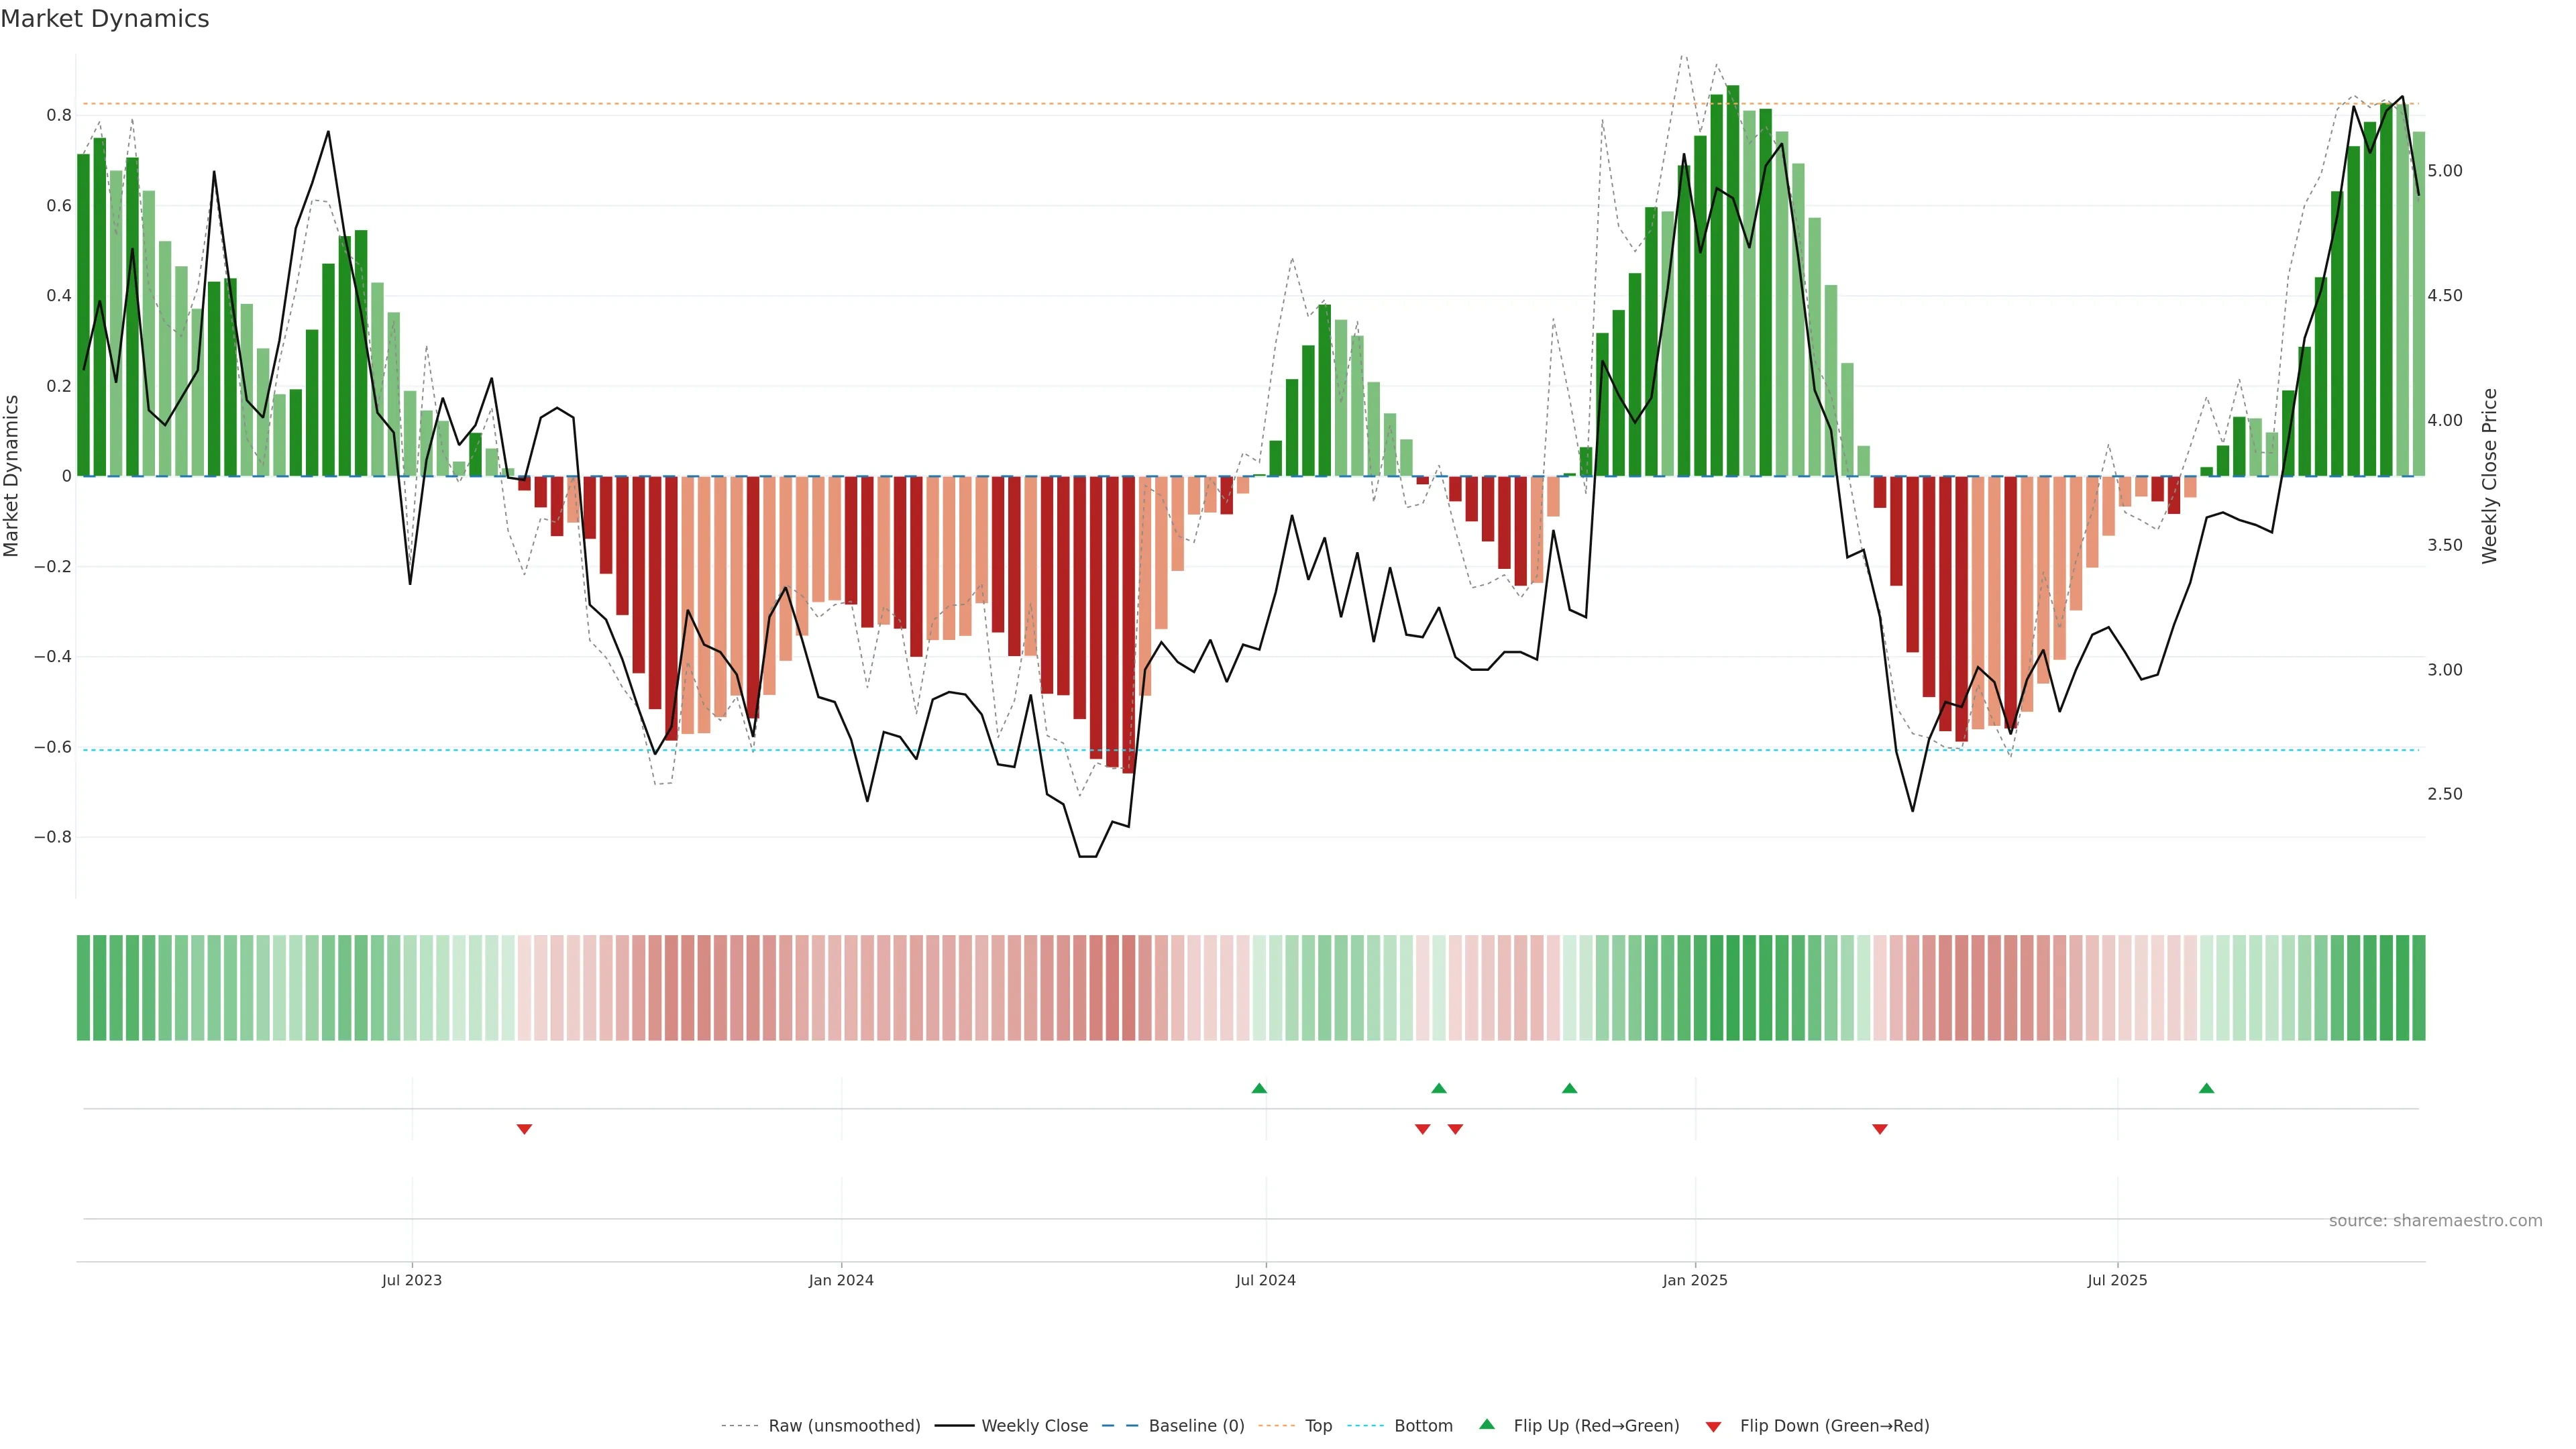The height and width of the screenshot is (1449, 2576).
Task: Click the Market Dynamics chart title
Action: [105, 19]
